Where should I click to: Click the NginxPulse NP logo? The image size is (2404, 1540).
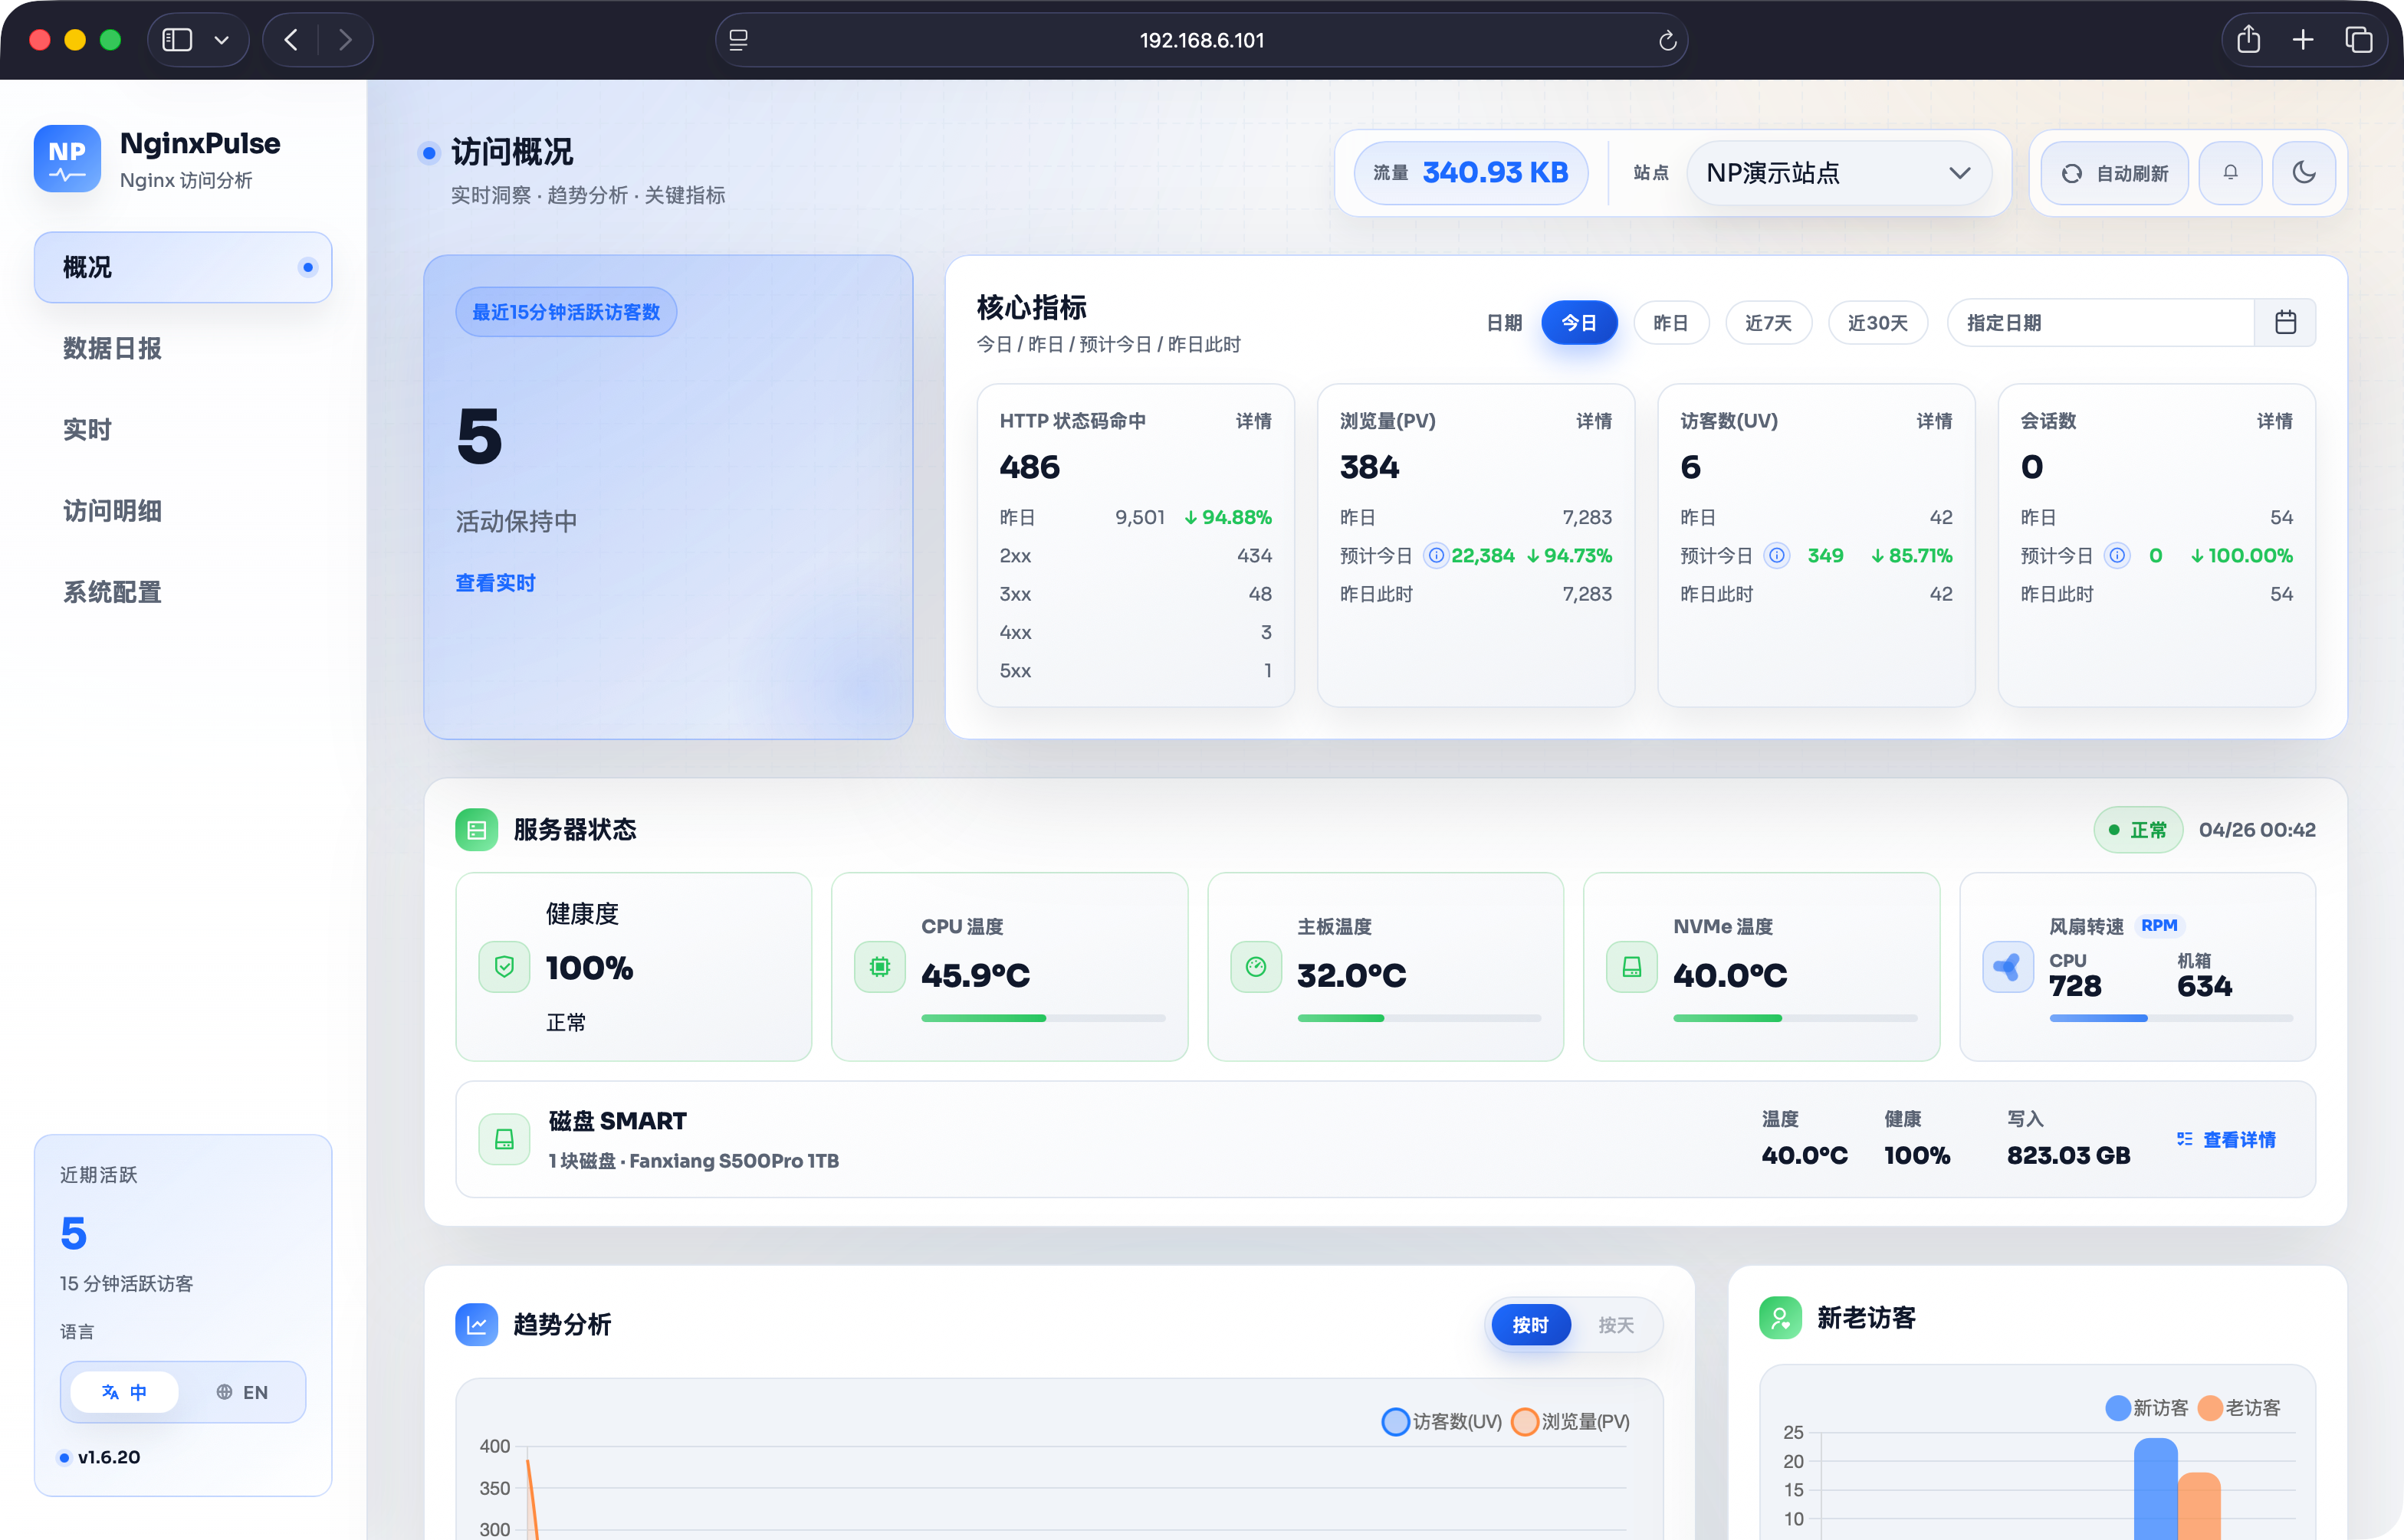coord(67,158)
